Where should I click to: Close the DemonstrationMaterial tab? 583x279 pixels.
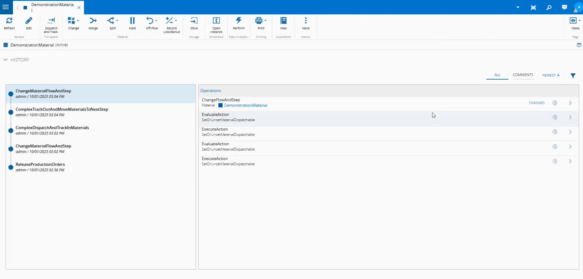(x=79, y=7)
